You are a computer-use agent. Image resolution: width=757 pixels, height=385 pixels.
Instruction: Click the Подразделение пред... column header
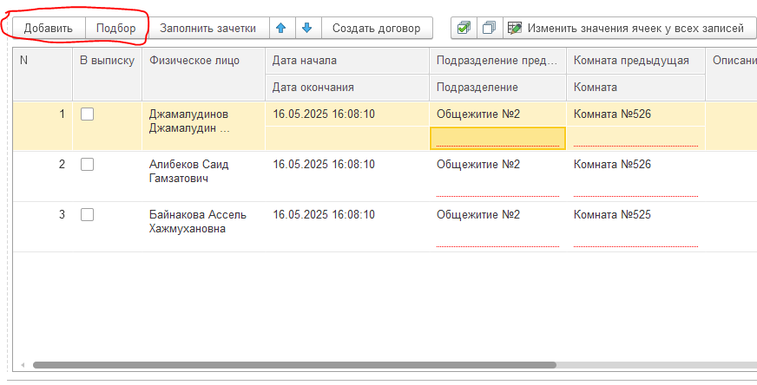click(497, 61)
